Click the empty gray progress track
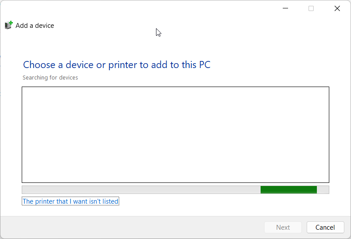Image resolution: width=351 pixels, height=239 pixels. (x=141, y=190)
